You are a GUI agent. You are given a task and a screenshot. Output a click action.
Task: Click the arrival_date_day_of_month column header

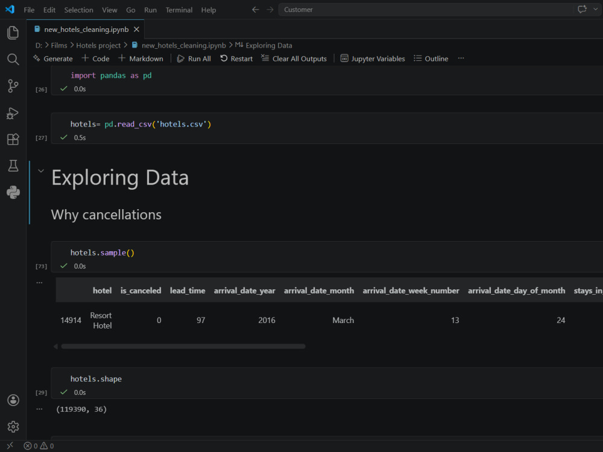point(517,290)
